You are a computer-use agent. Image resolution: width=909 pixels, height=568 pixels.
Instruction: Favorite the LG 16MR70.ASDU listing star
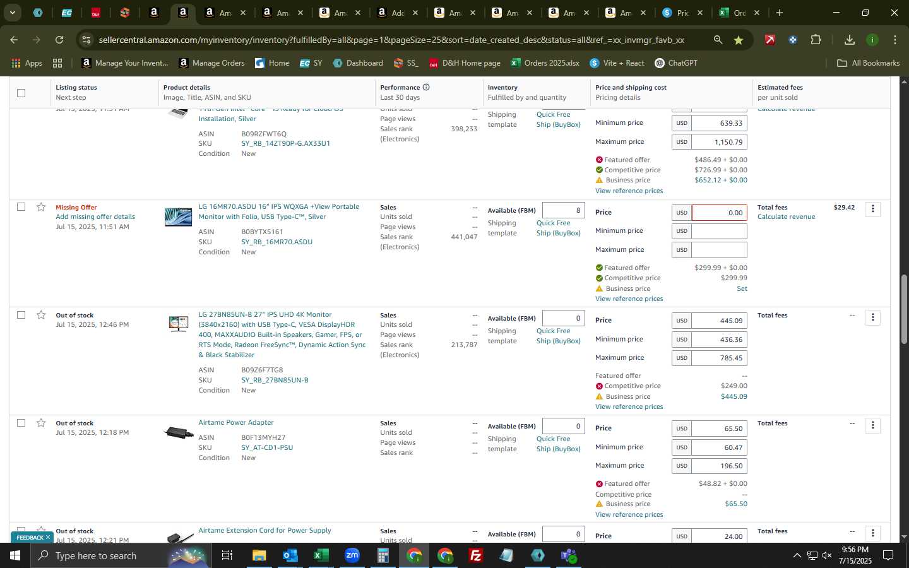tap(41, 207)
